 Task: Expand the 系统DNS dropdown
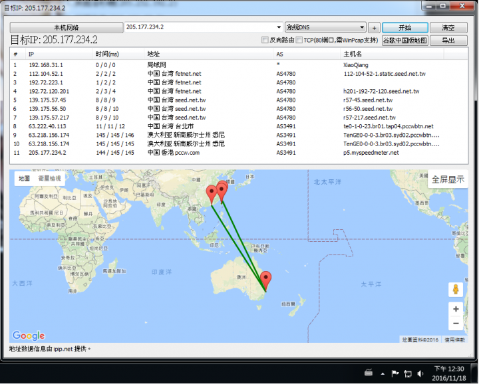[362, 27]
